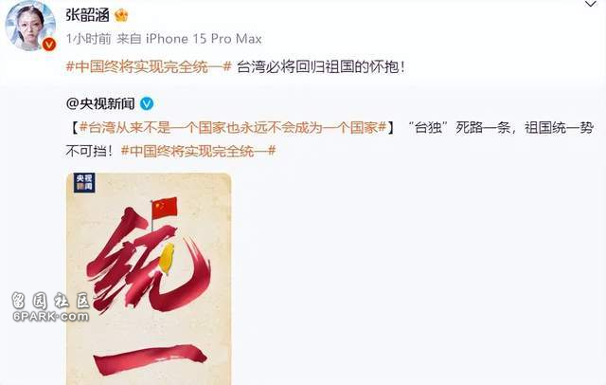Viewport: 606px width, 385px height.
Task: Click the 1小时前 post timestamp
Action: [88, 39]
